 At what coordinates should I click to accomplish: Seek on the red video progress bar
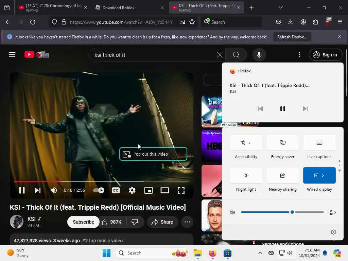[x=102, y=181]
